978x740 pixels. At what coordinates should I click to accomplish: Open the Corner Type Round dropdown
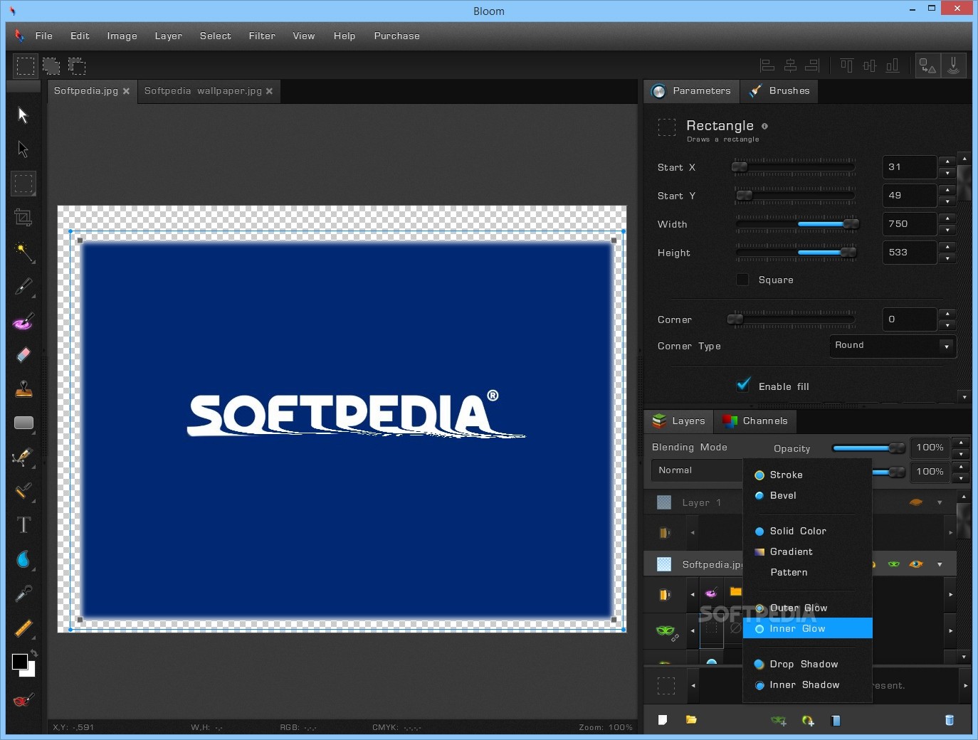(x=893, y=346)
